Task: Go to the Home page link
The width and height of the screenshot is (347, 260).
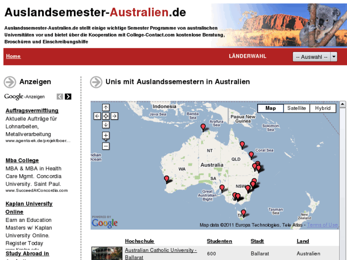Action: (13, 56)
